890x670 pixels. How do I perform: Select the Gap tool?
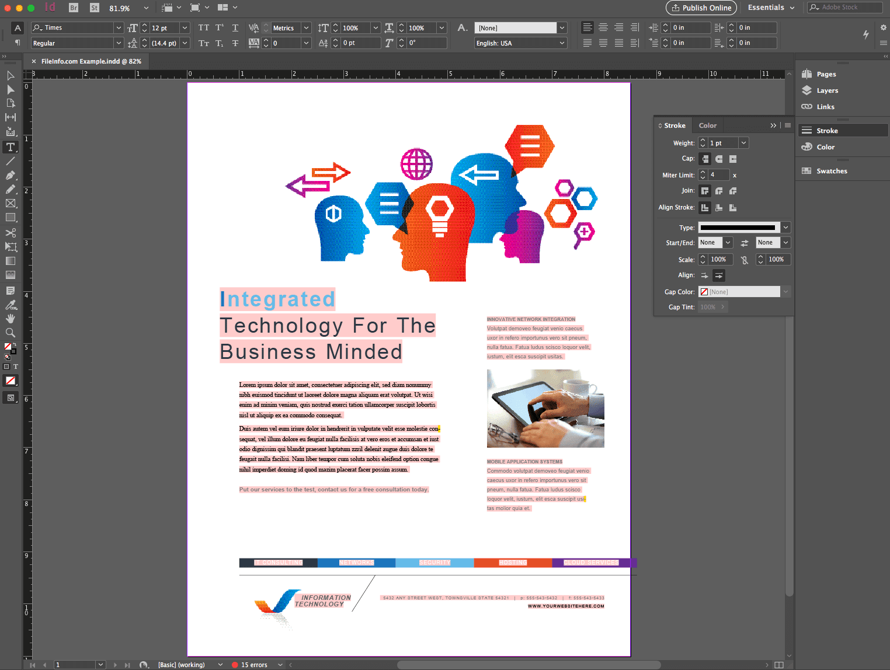(11, 117)
